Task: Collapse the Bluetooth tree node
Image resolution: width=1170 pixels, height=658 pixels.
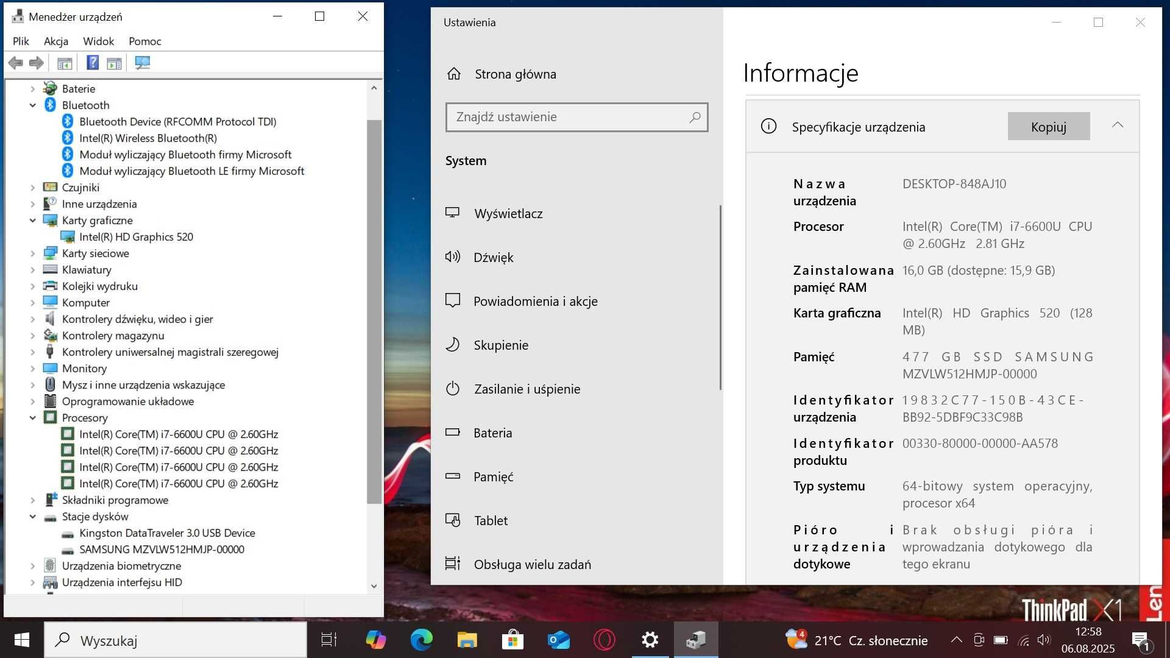Action: click(x=33, y=105)
